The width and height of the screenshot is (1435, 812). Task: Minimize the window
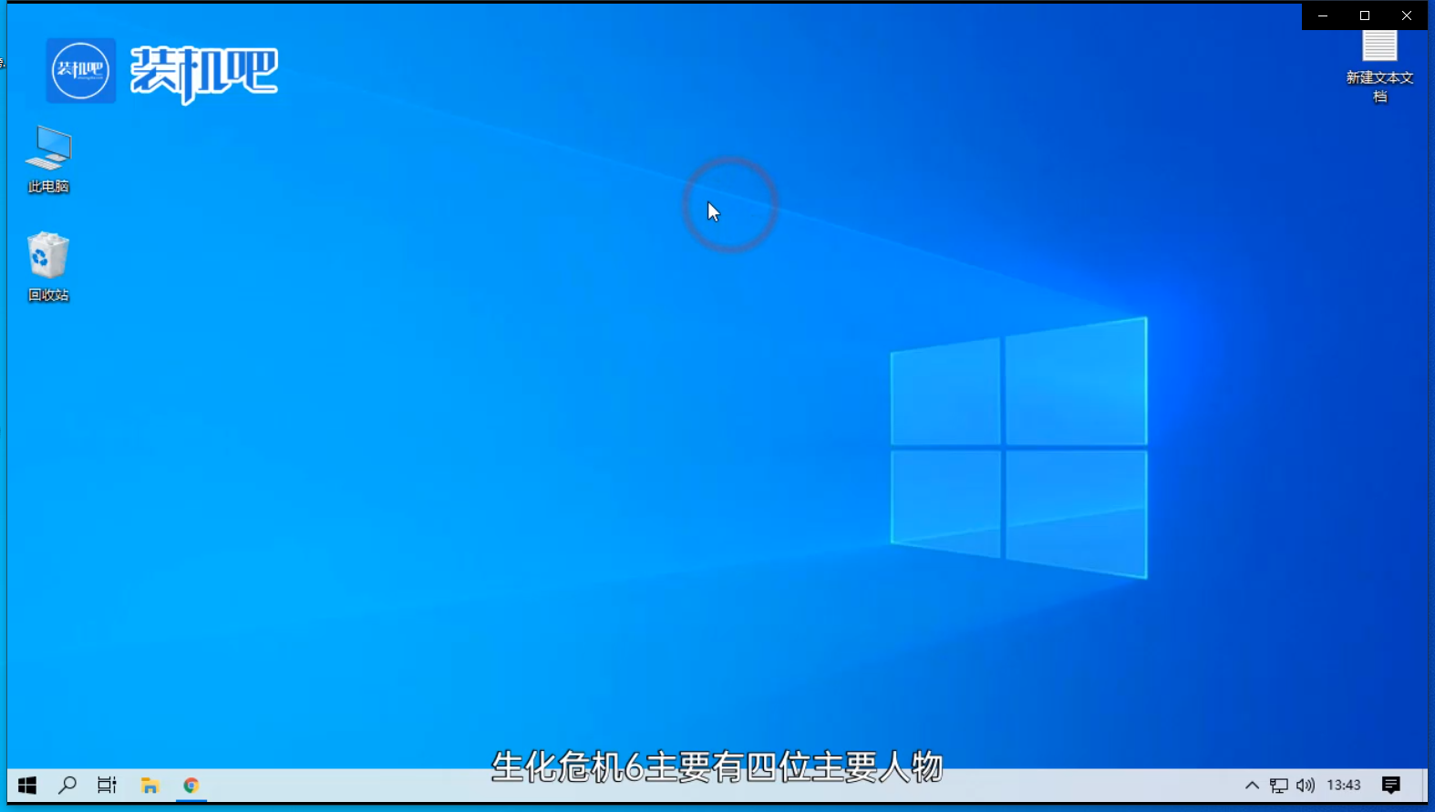1323,15
